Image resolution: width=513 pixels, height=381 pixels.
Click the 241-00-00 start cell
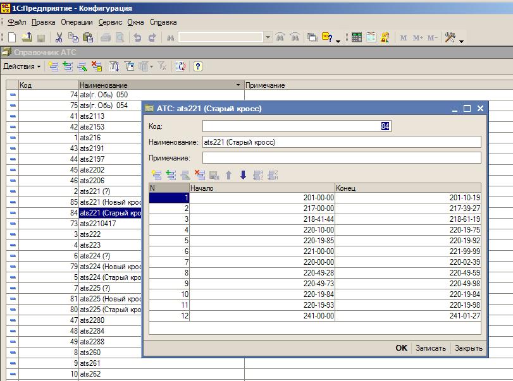click(x=263, y=316)
